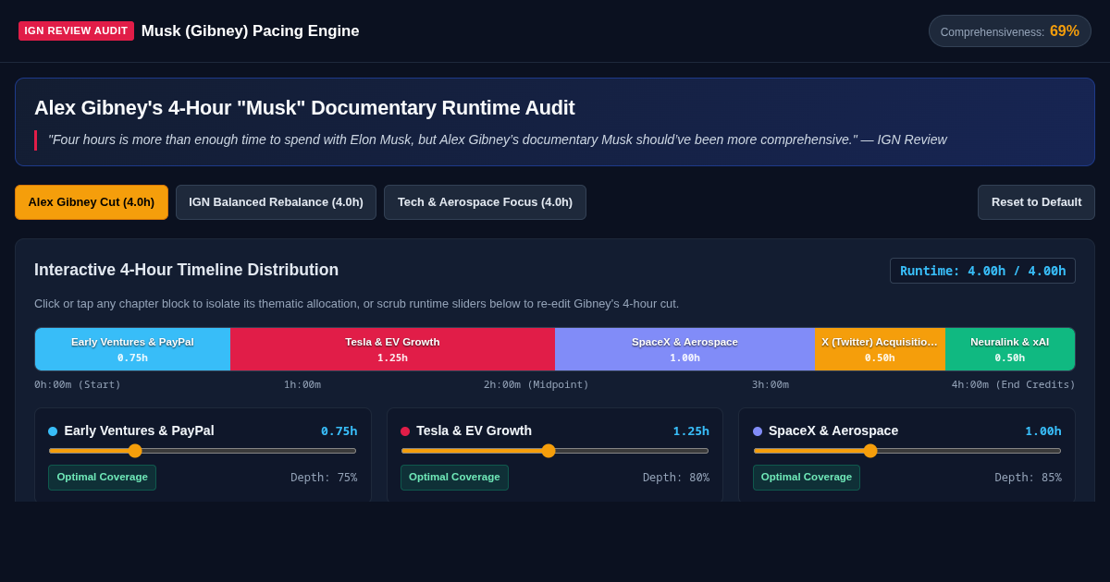Click the Tesla & EV Growth runtime slider
This screenshot has height=582, width=1110.
tap(555, 451)
